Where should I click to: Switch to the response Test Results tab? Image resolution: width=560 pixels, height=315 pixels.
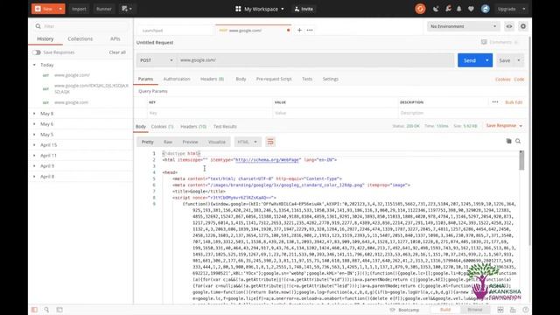point(225,126)
